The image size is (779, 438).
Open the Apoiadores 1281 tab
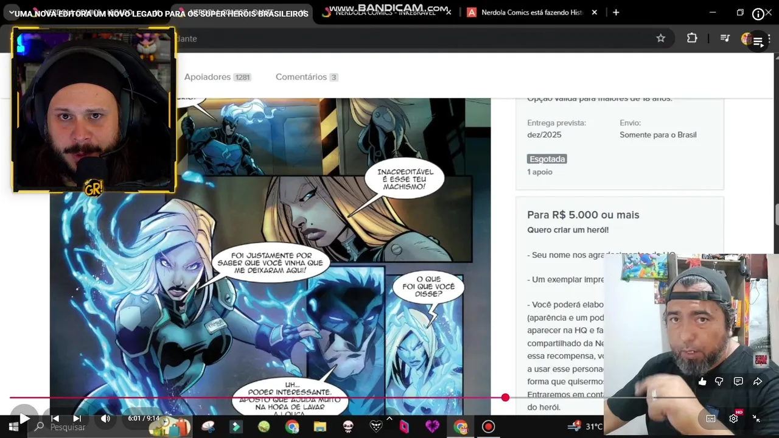(x=217, y=77)
